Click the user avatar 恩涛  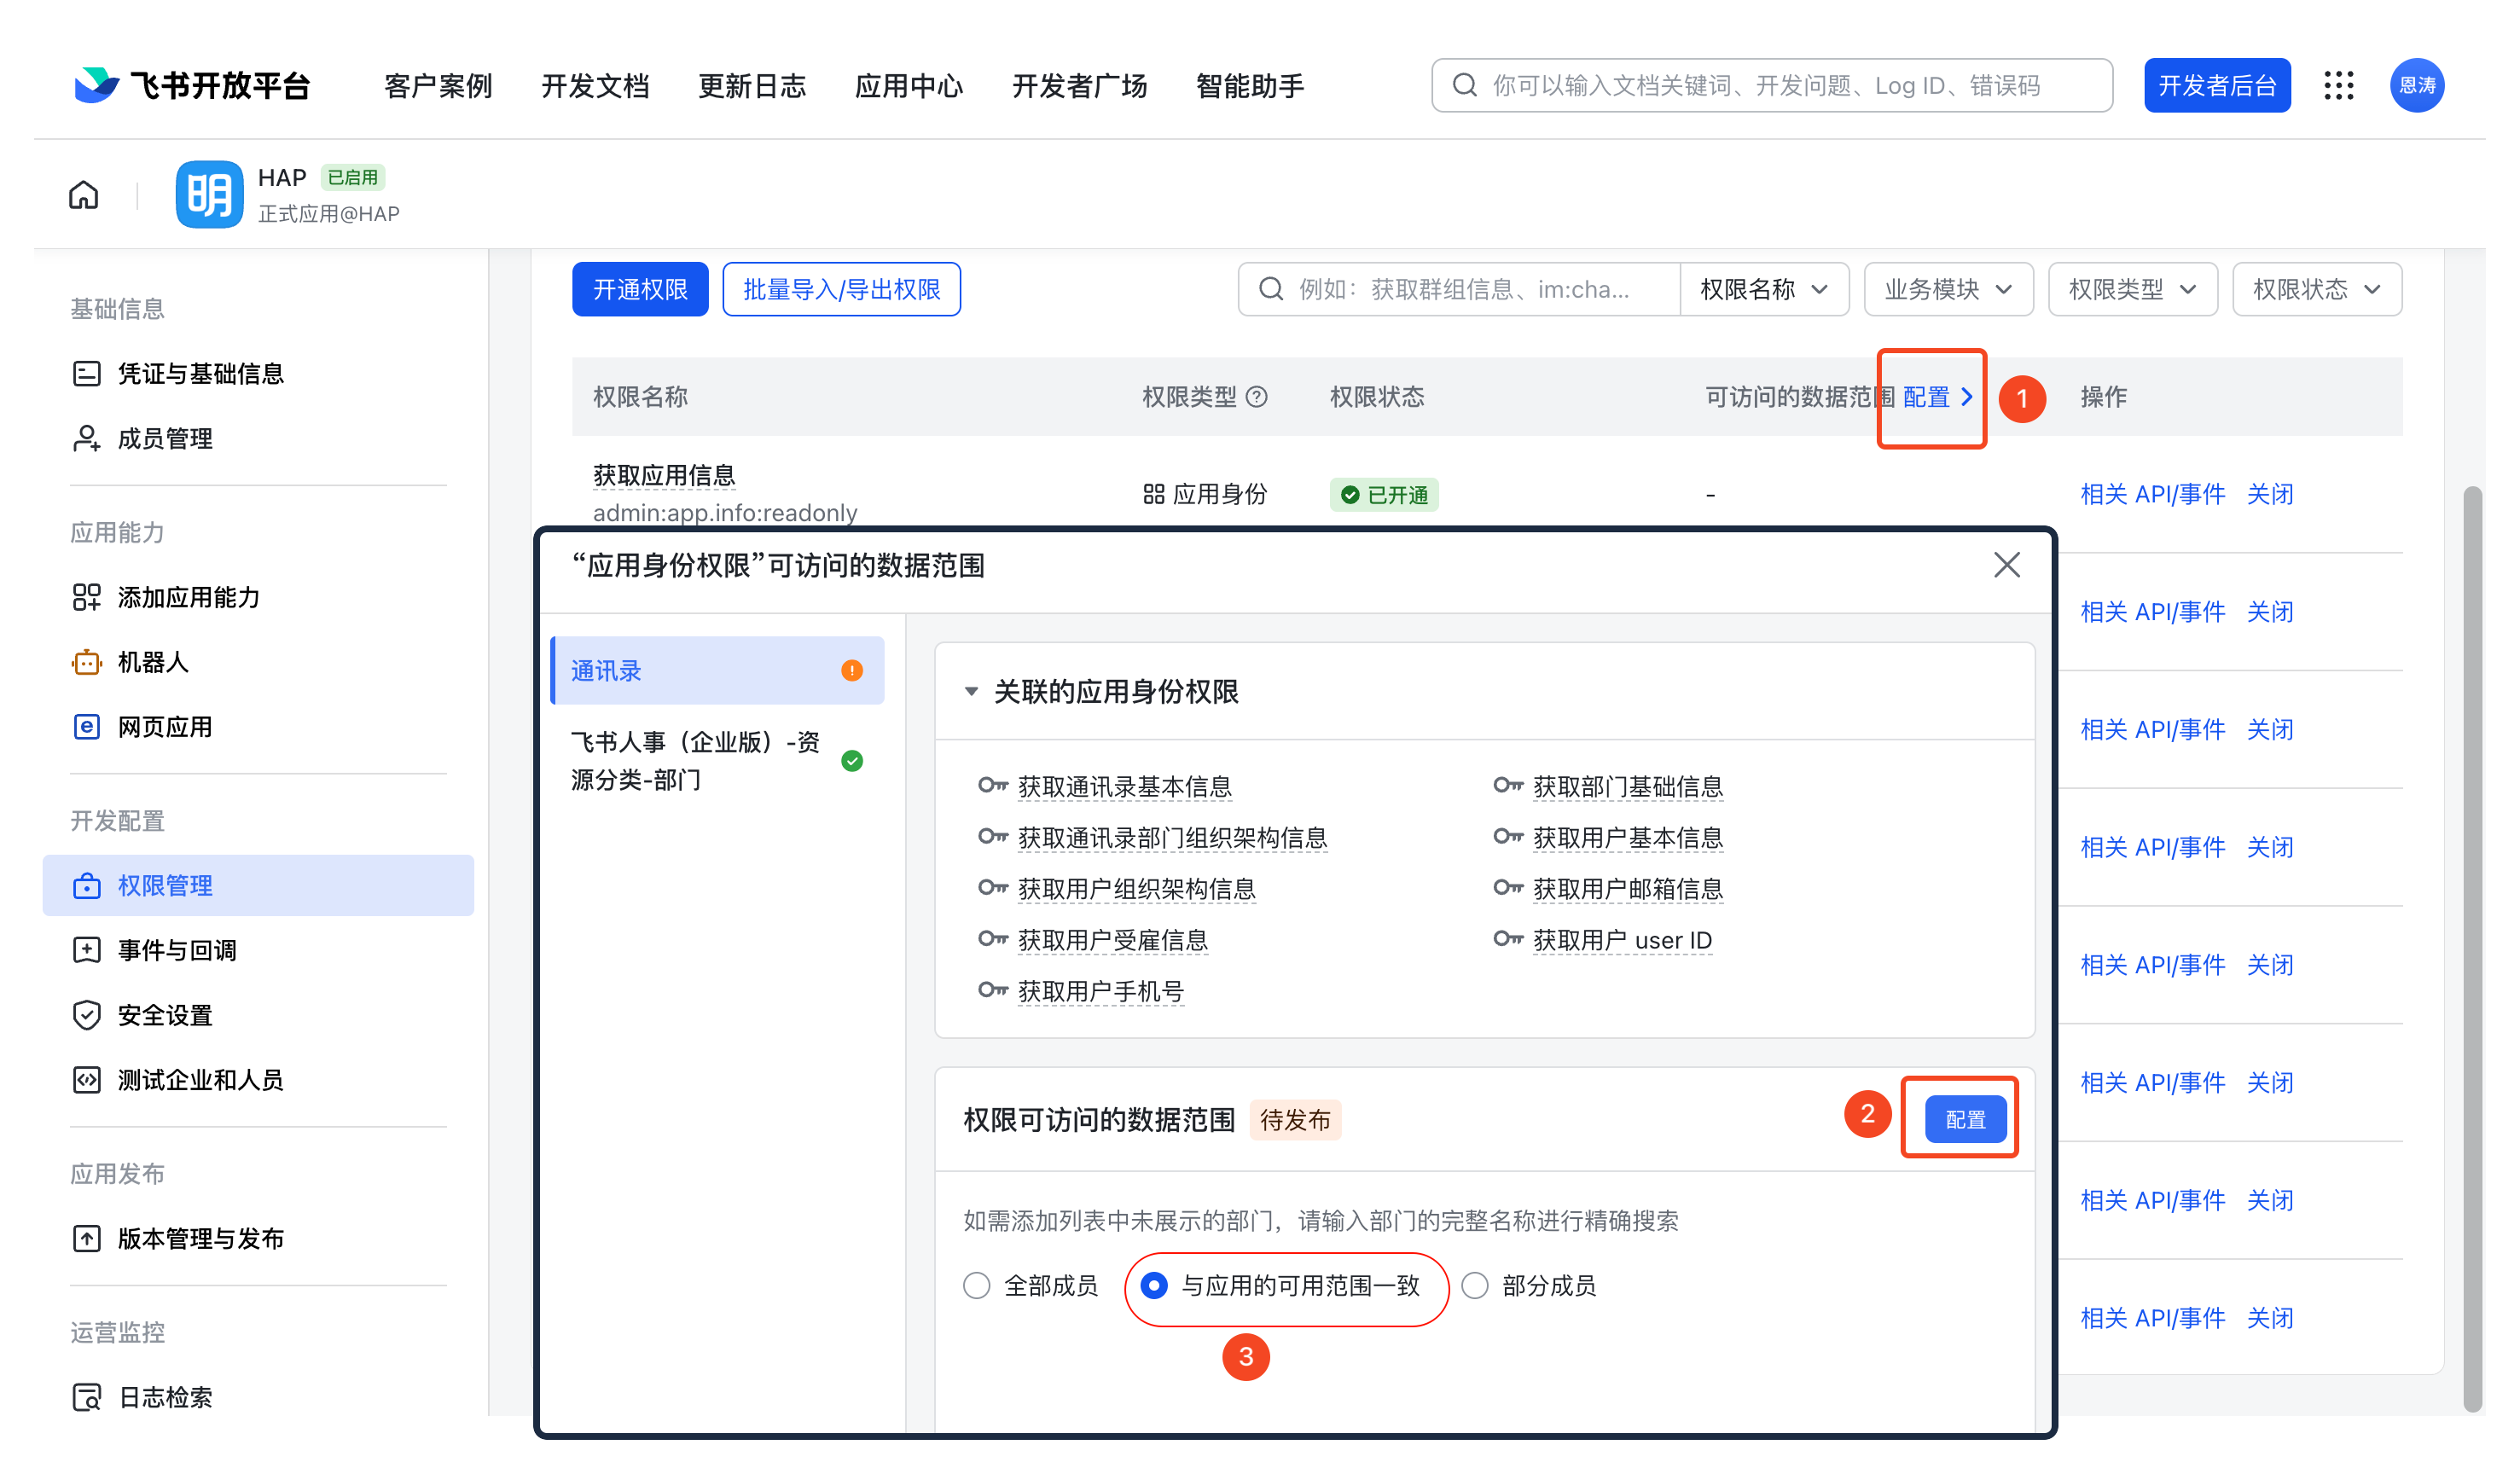click(2416, 86)
